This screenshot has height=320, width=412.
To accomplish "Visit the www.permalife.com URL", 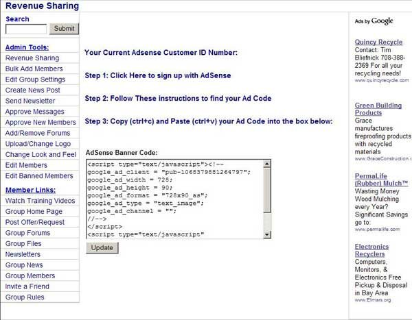I will click(377, 230).
